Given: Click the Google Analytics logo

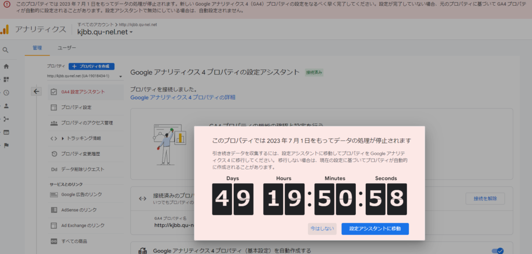Looking at the screenshot, I should (x=5, y=29).
